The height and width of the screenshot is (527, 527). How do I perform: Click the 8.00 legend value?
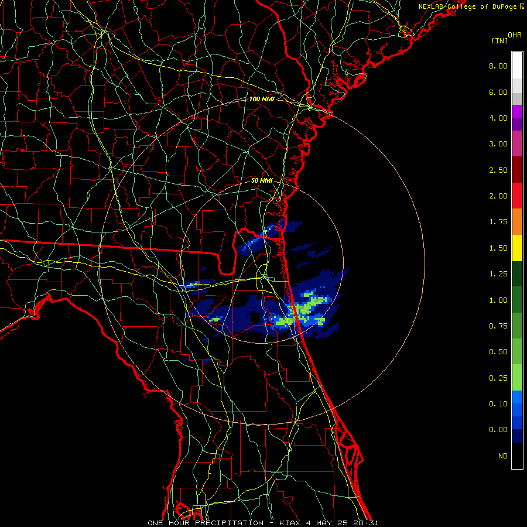498,66
